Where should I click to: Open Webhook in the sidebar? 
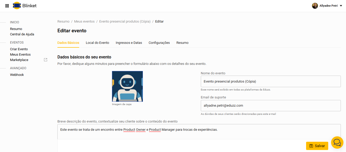coord(17,75)
